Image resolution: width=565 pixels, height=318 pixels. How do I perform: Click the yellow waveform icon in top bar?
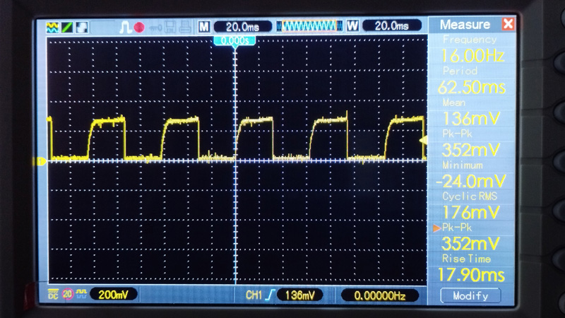[x=52, y=27]
